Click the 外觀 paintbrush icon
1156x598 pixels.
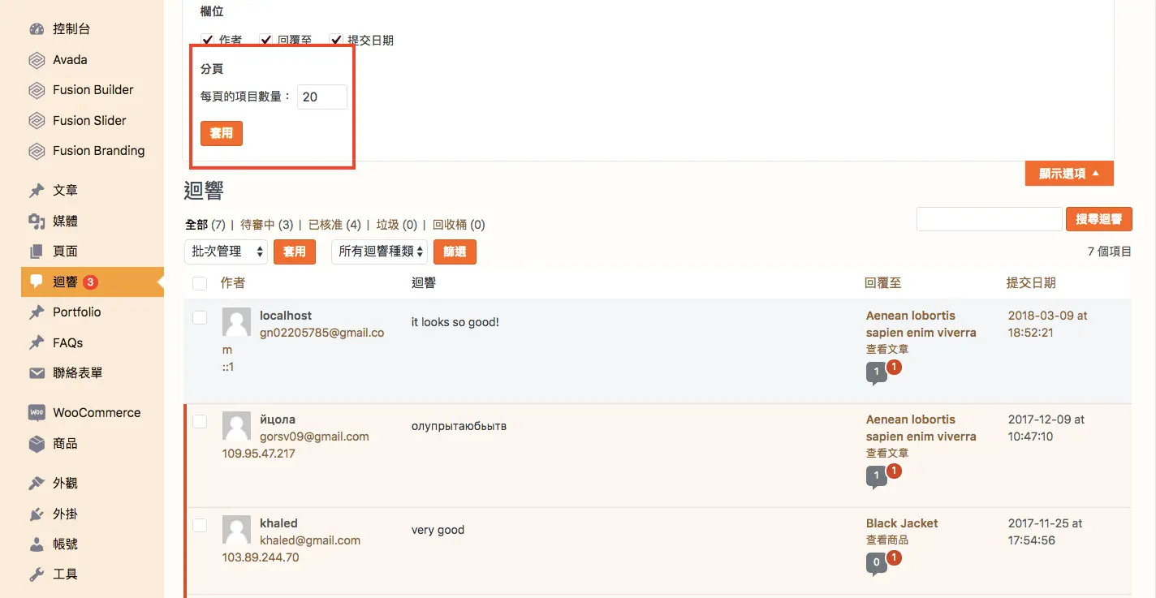coord(37,484)
